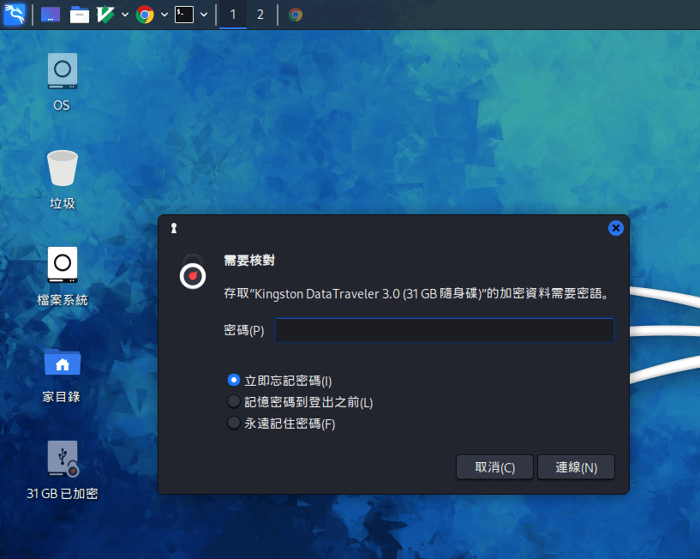Launch Chrome from the panel launcher
Image resolution: width=700 pixels, height=559 pixels.
145,15
